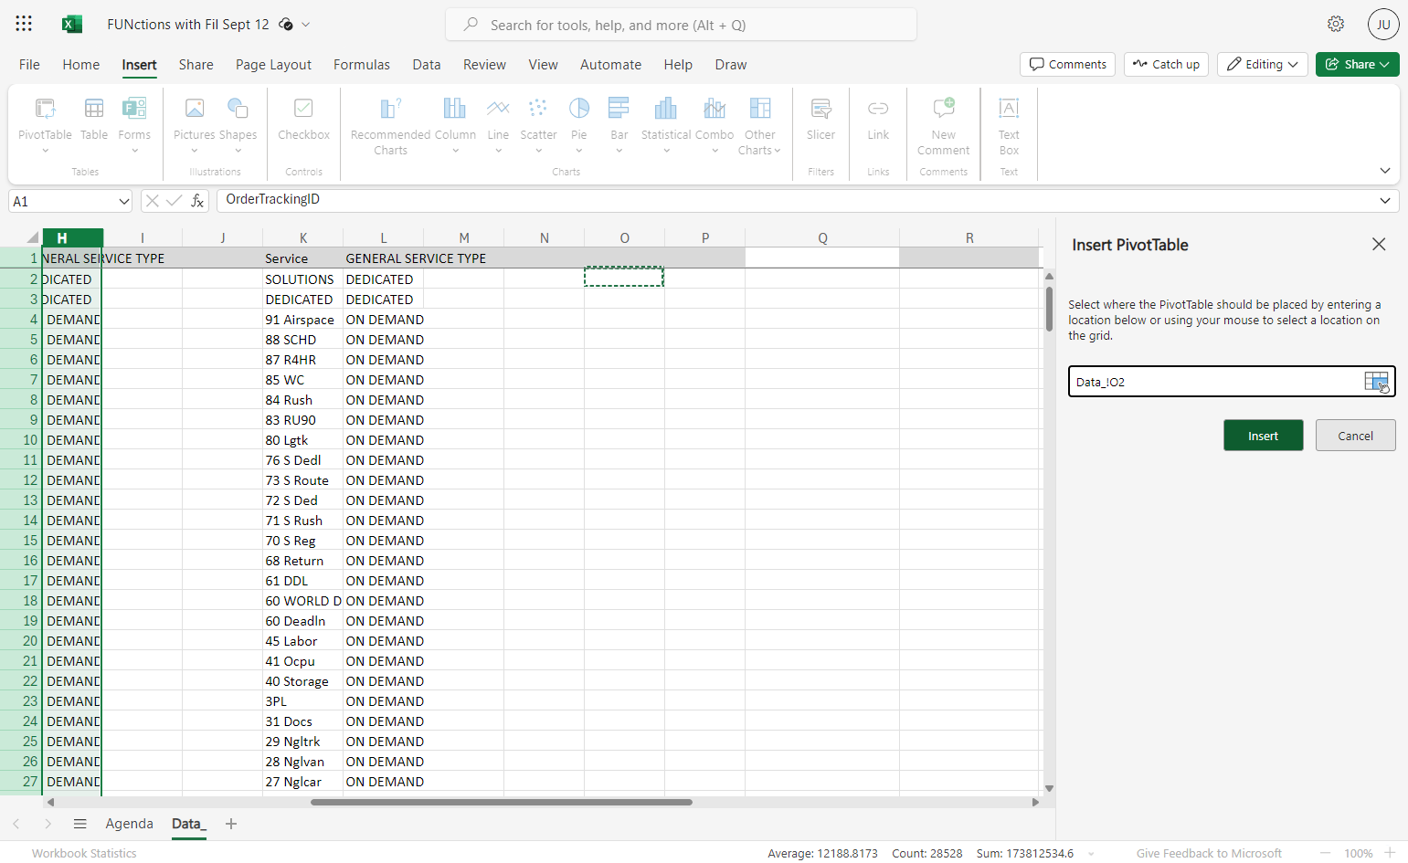Open the Comments button

click(1067, 64)
